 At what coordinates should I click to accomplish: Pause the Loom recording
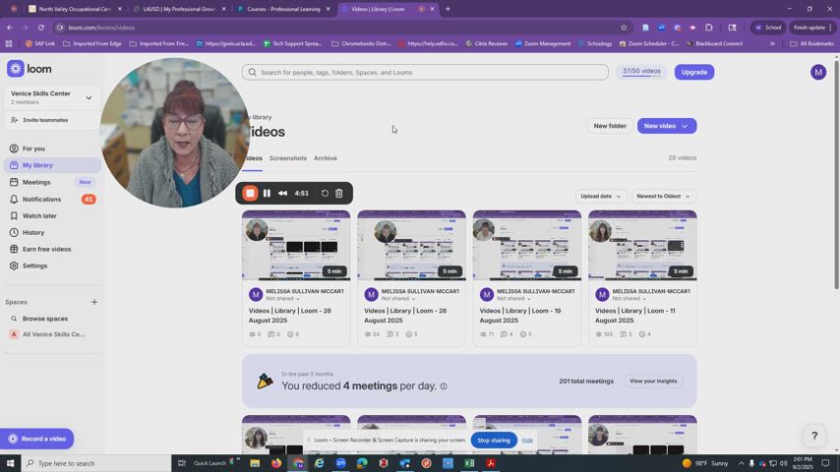tap(267, 193)
